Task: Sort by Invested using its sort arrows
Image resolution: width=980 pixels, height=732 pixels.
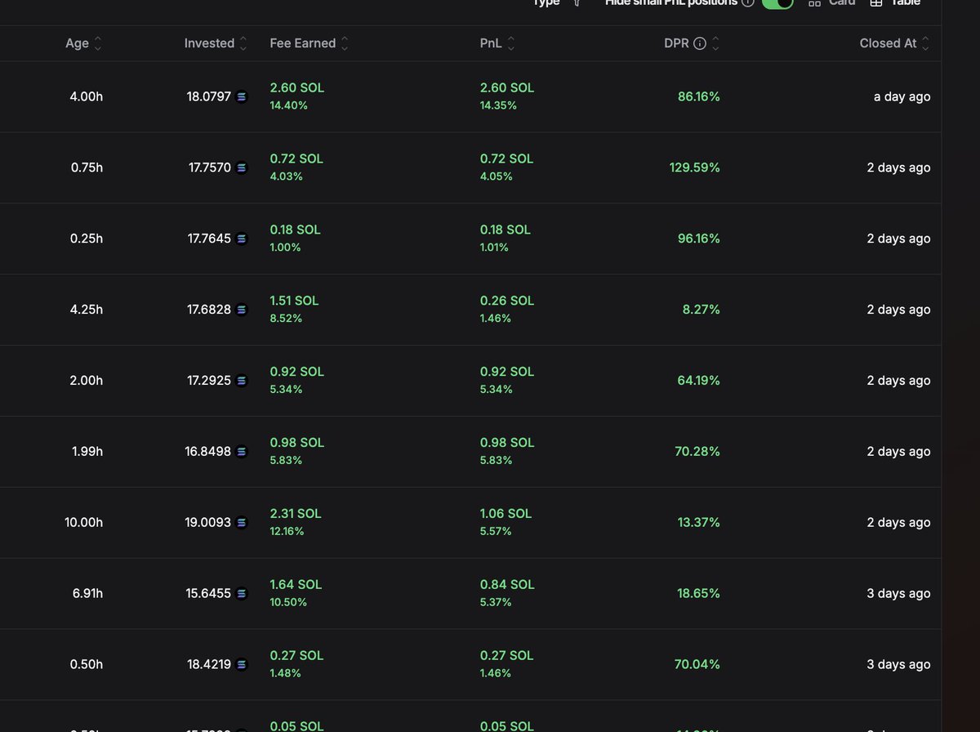Action: click(x=243, y=44)
